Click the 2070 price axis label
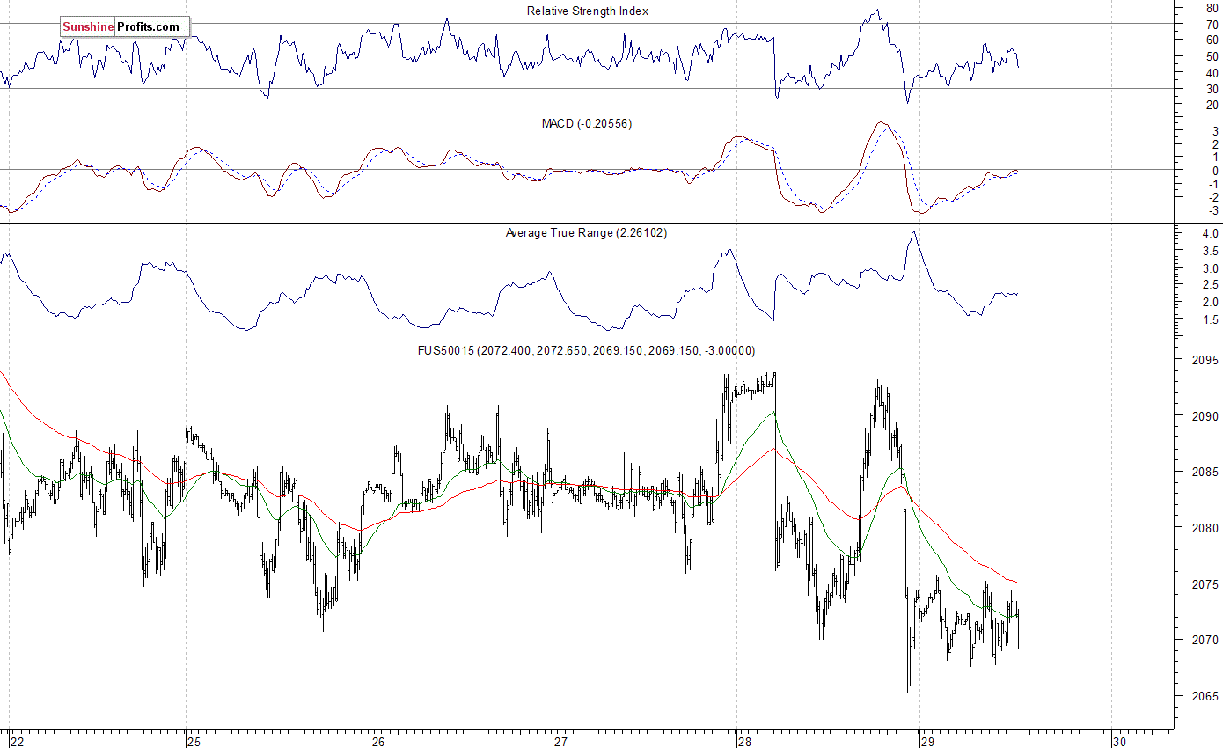The image size is (1223, 748). [x=1207, y=640]
